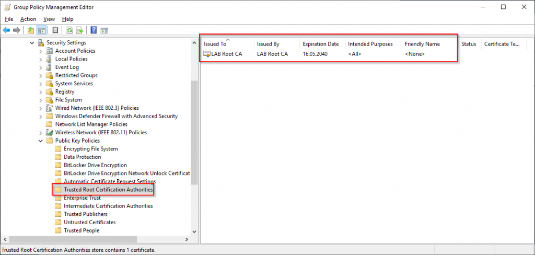Open the Action menu
The image size is (535, 255).
click(28, 19)
